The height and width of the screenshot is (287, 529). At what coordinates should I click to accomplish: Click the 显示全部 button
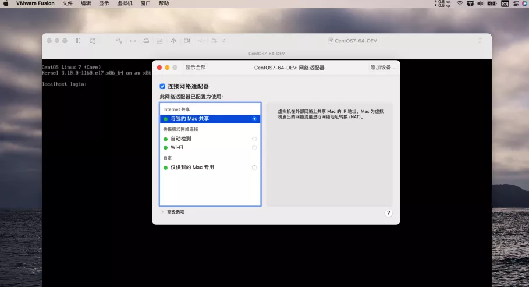[x=195, y=68]
